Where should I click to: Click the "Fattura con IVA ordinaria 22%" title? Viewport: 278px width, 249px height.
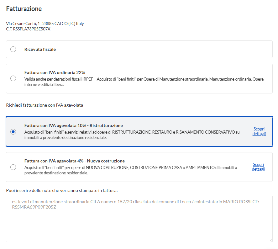pos(55,72)
